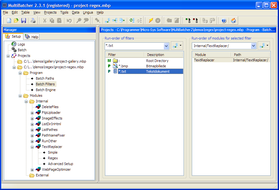Click the list icon with right-pointing arrow
The image size is (279, 190).
[122, 21]
